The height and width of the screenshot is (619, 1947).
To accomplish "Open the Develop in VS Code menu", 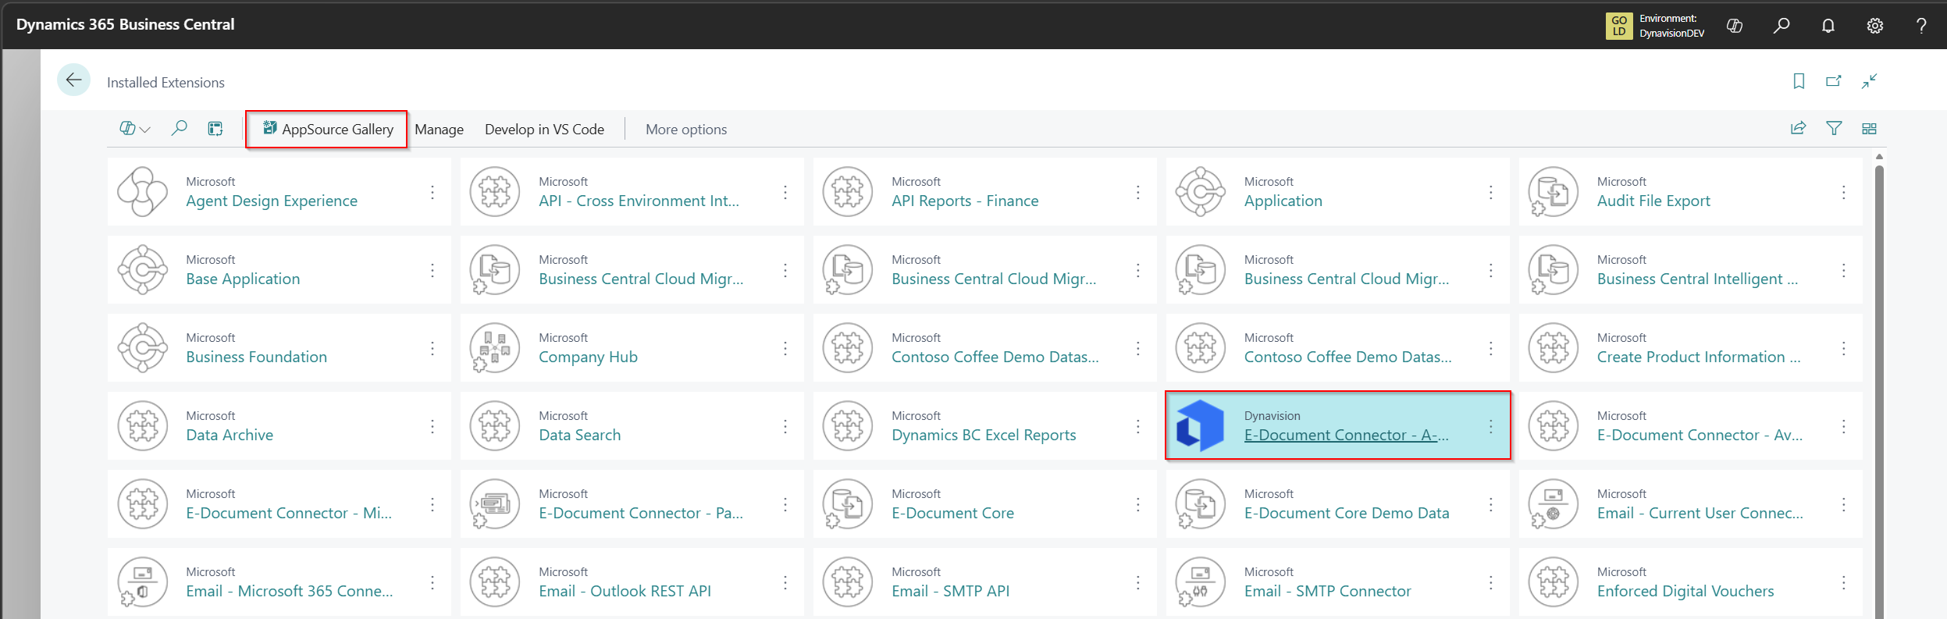I will pyautogui.click(x=544, y=130).
